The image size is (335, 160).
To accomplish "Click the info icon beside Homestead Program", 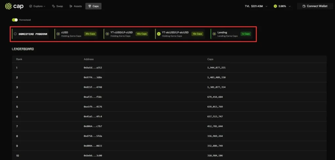I will click(x=15, y=34).
